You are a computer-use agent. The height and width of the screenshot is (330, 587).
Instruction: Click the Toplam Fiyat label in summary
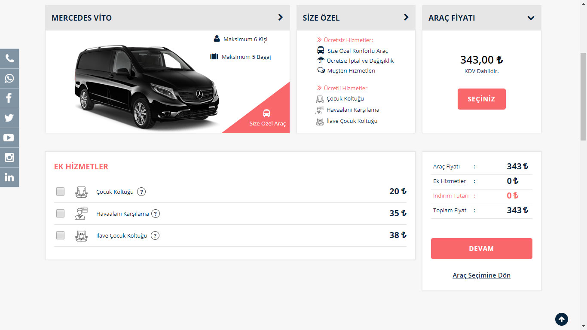click(x=450, y=210)
